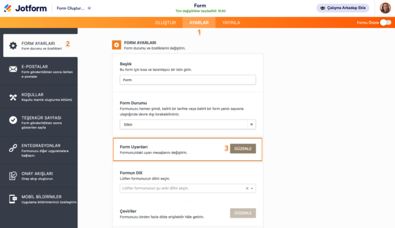Image resolution: width=395 pixels, height=228 pixels.
Task: Click the Koşullar tools icon
Action: click(13, 97)
